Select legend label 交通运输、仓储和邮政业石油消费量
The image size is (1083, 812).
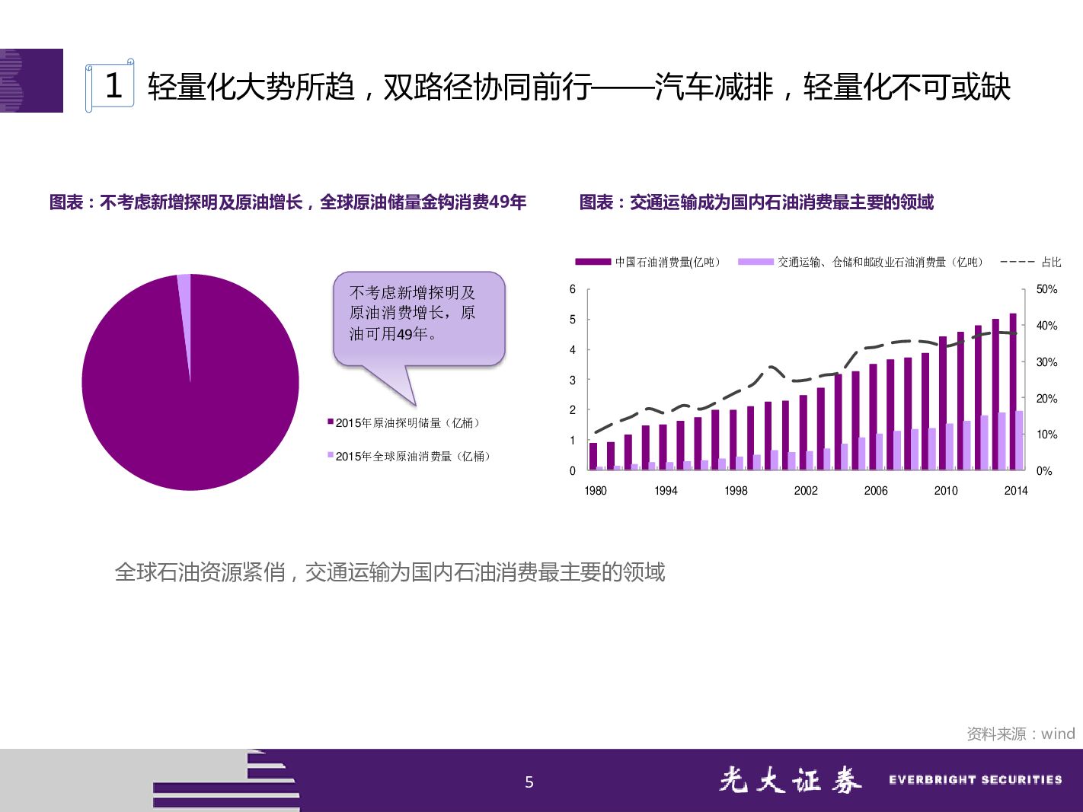tap(881, 263)
